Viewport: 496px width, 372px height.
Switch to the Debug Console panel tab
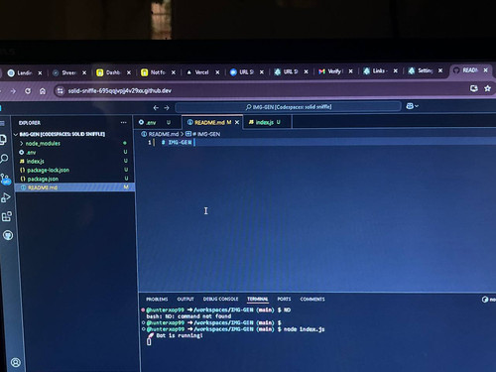[x=220, y=299]
